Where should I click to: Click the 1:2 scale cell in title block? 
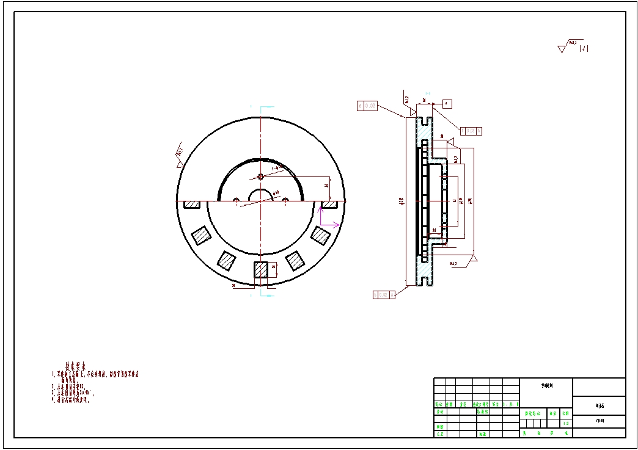click(566, 423)
